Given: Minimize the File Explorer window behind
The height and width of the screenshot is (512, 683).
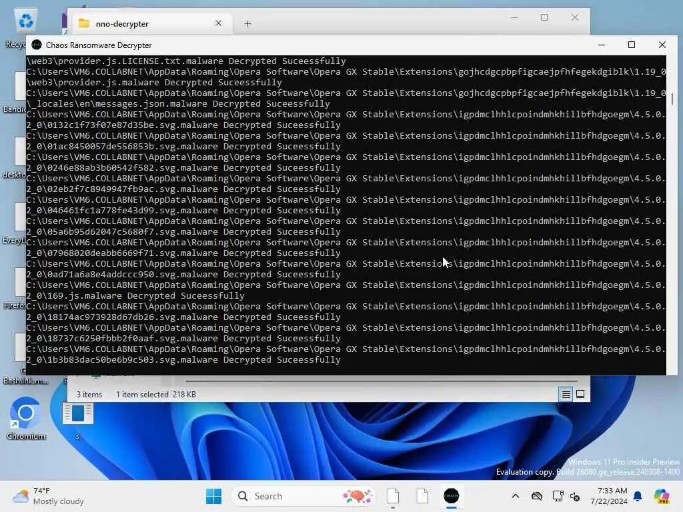Looking at the screenshot, I should (x=514, y=17).
